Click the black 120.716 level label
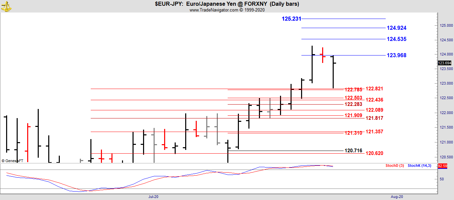Image resolution: width=454 pixels, height=200 pixels. click(353, 151)
